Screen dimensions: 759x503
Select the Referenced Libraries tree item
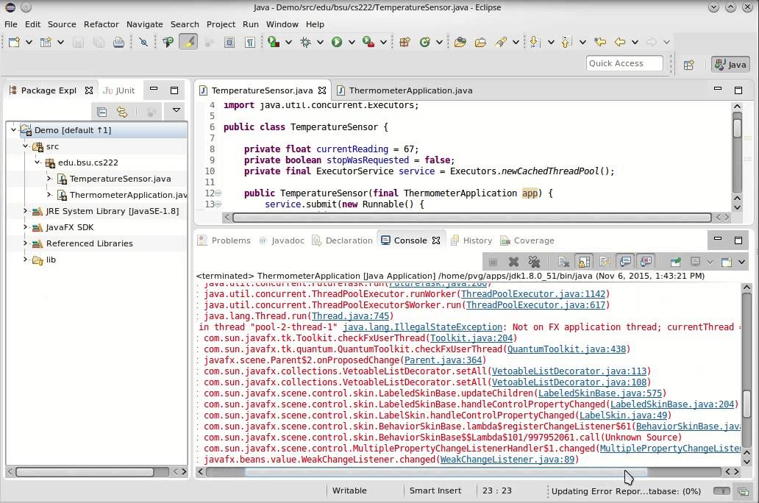(x=89, y=243)
